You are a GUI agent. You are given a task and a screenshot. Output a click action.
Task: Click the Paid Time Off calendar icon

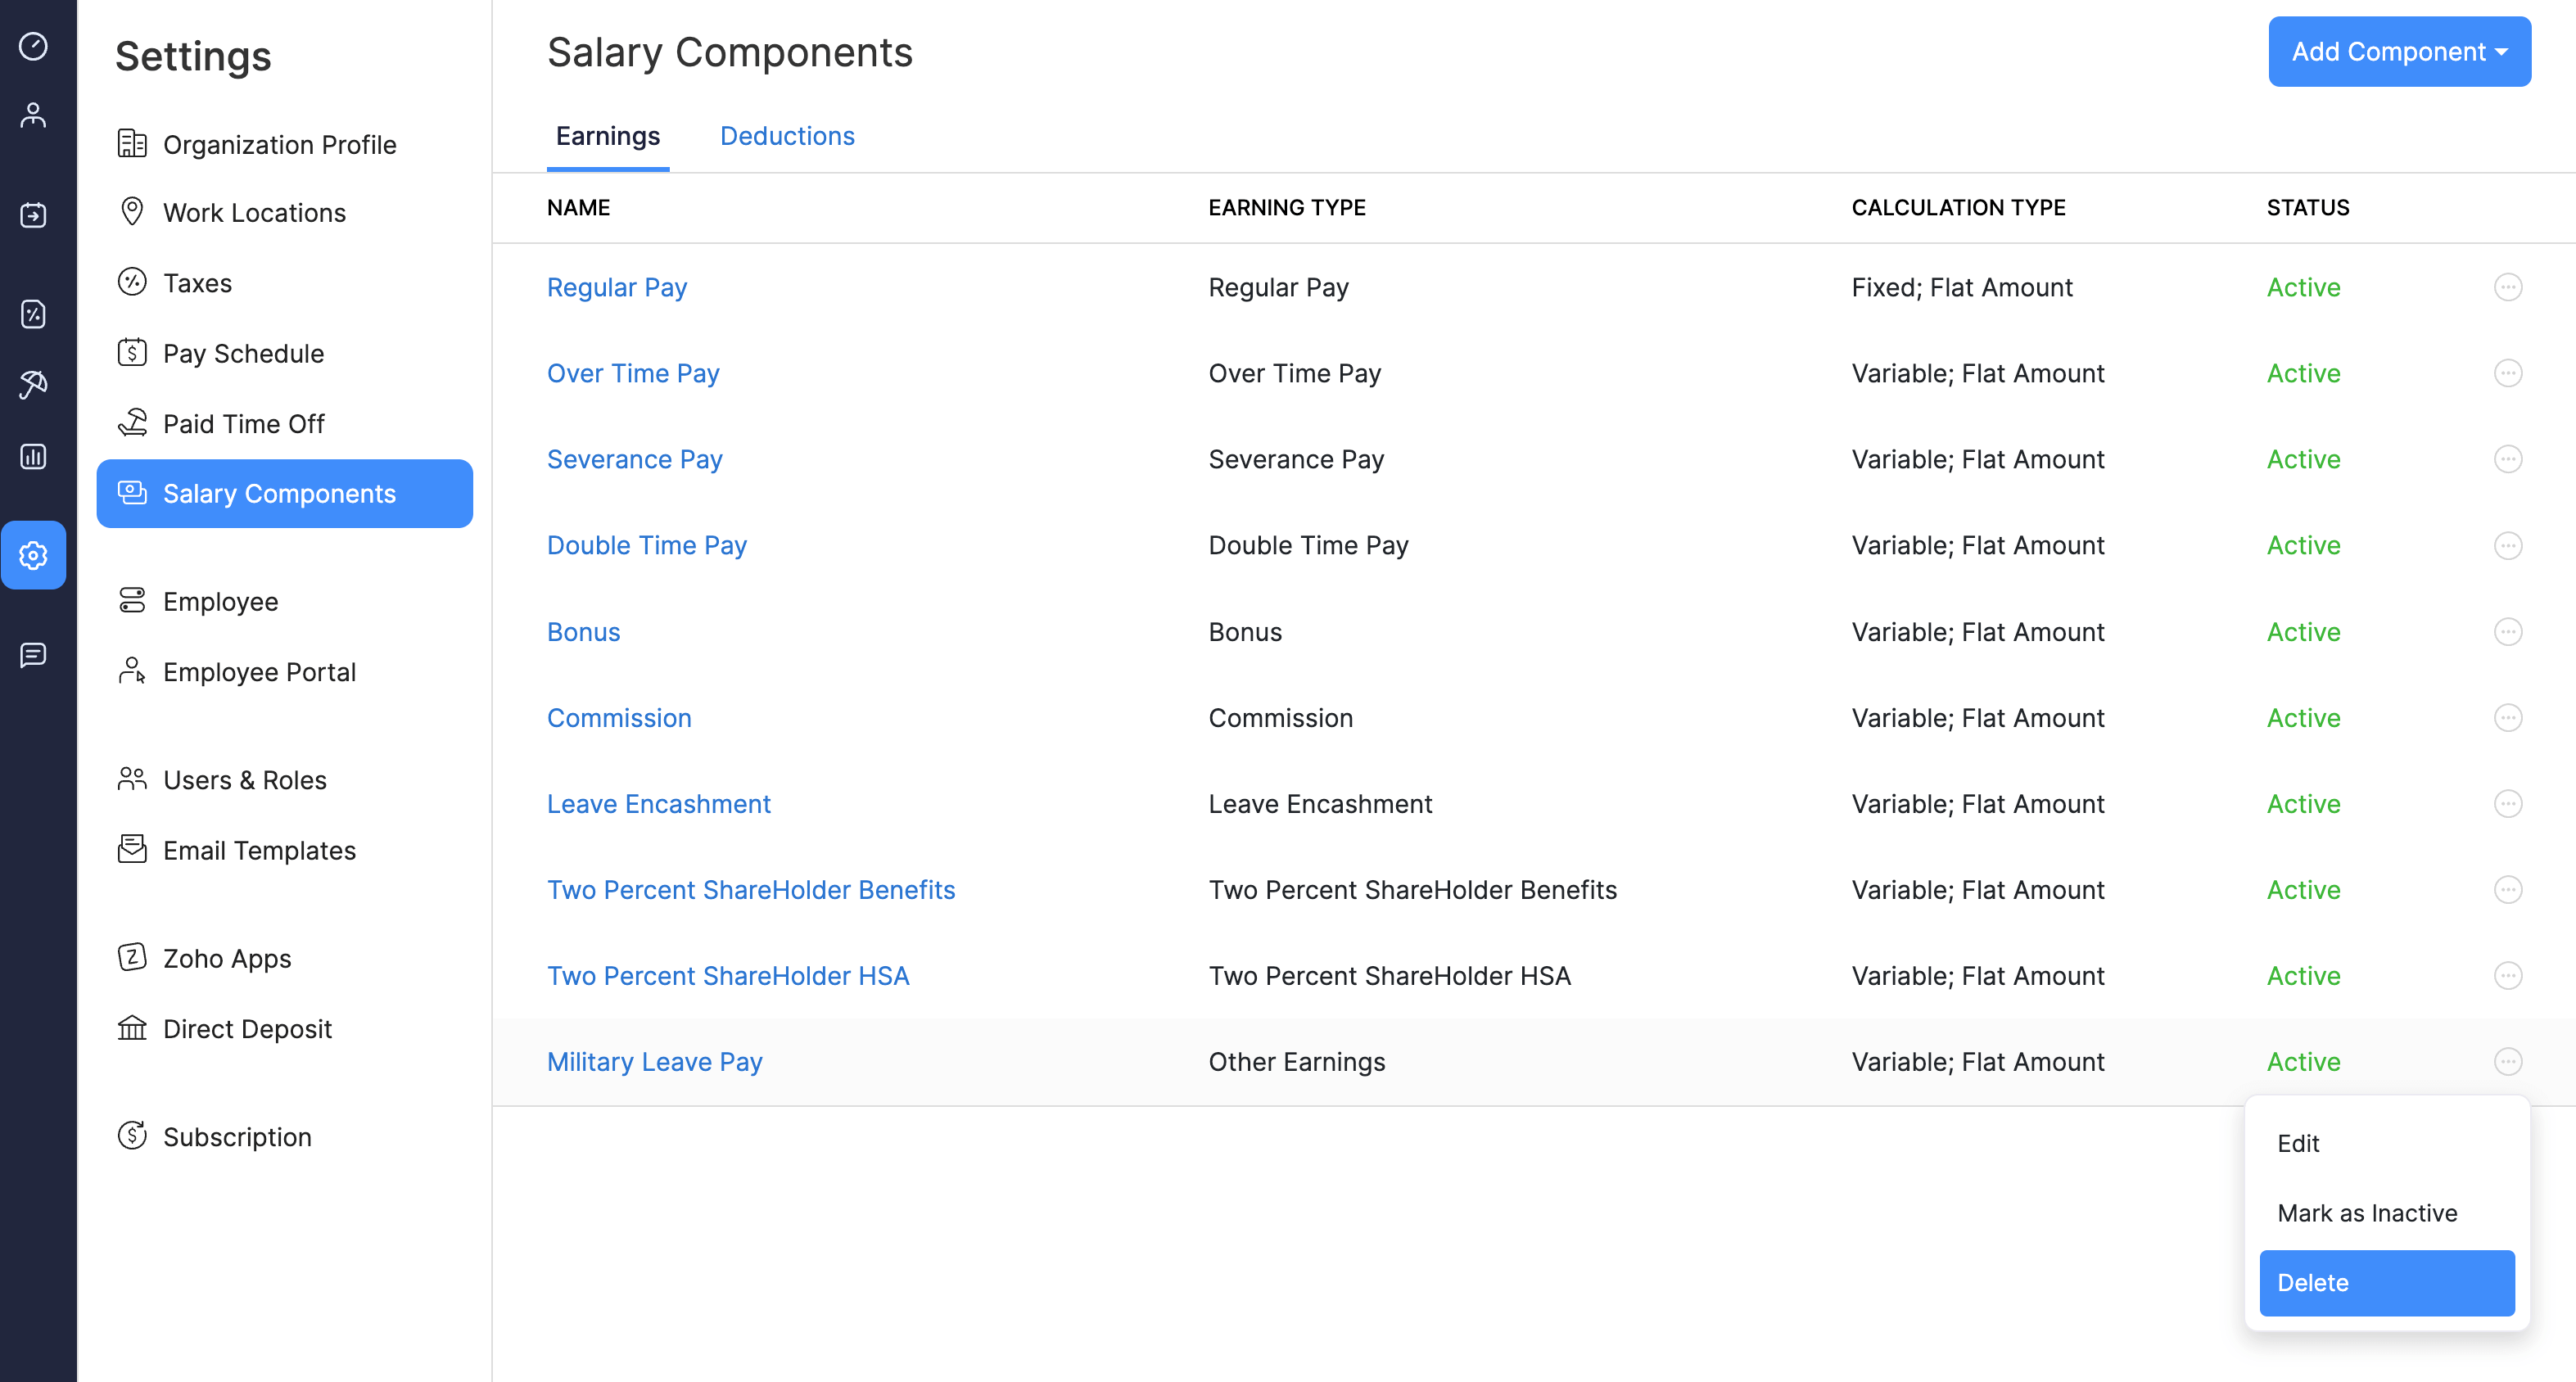[131, 422]
